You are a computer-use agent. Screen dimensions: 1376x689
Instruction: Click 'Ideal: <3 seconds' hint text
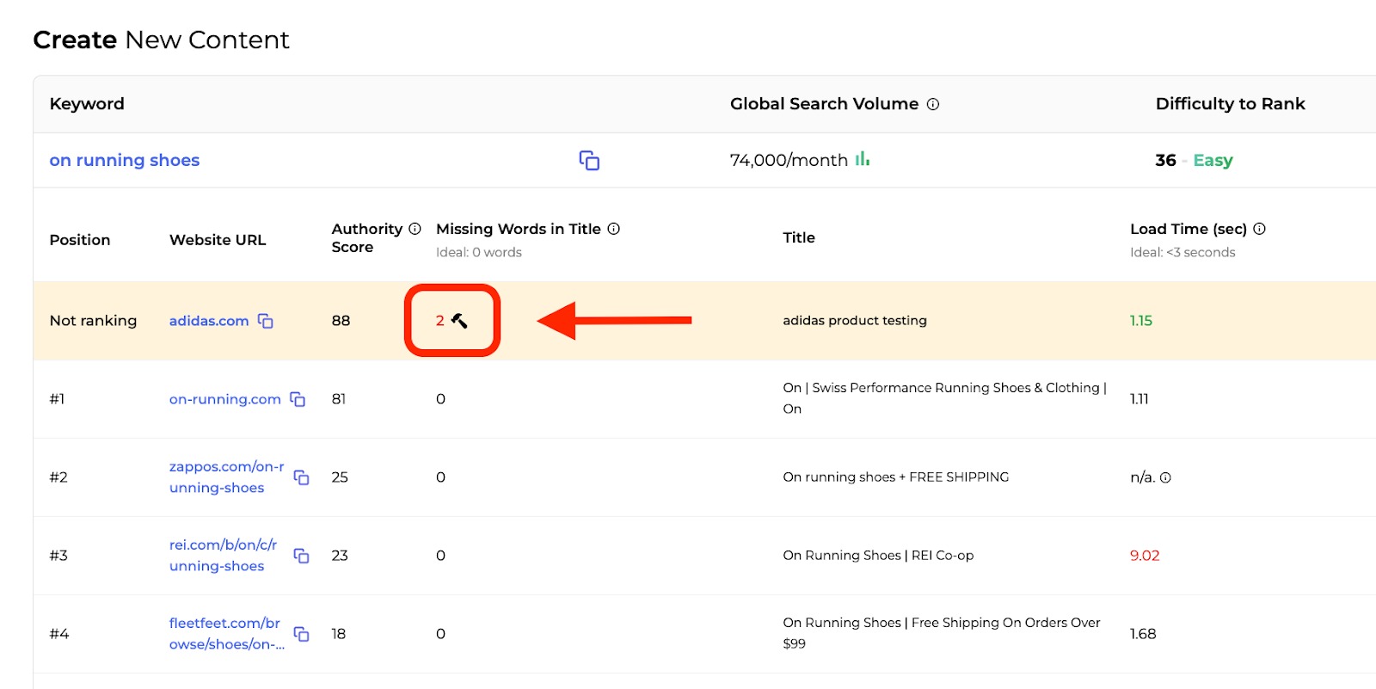pyautogui.click(x=1182, y=252)
